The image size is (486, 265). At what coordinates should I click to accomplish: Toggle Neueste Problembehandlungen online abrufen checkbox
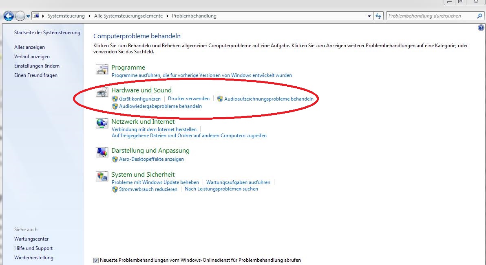click(x=96, y=261)
